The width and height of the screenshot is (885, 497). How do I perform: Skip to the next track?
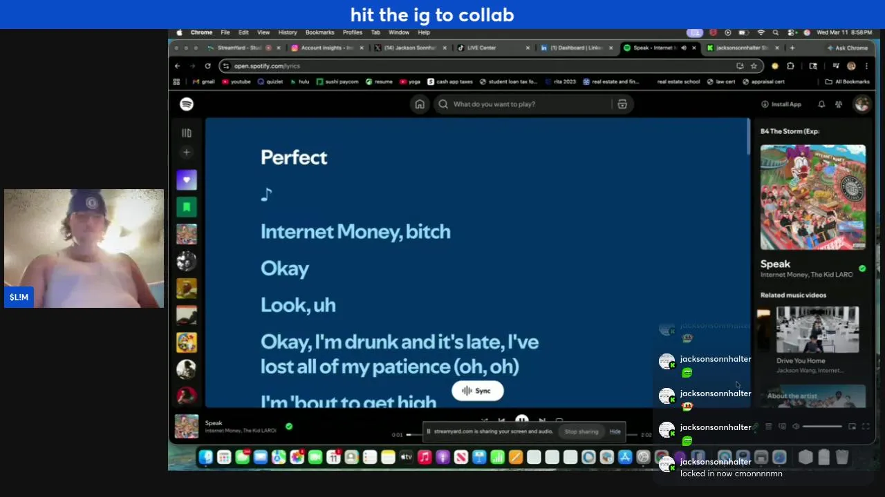point(542,420)
